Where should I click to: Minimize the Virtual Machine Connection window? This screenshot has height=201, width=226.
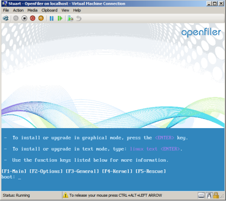(x=209, y=3)
